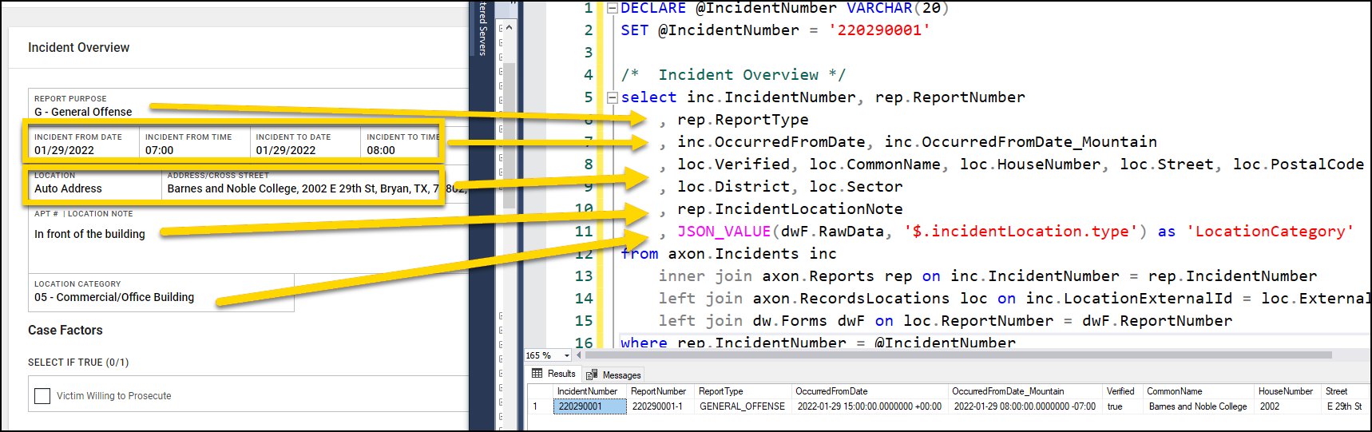Select the 2002 HouseNumber cell

point(1287,406)
